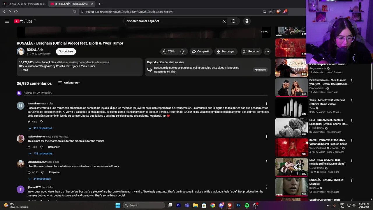Start voice search with microphone icon
This screenshot has height=210, width=373.
[247, 21]
